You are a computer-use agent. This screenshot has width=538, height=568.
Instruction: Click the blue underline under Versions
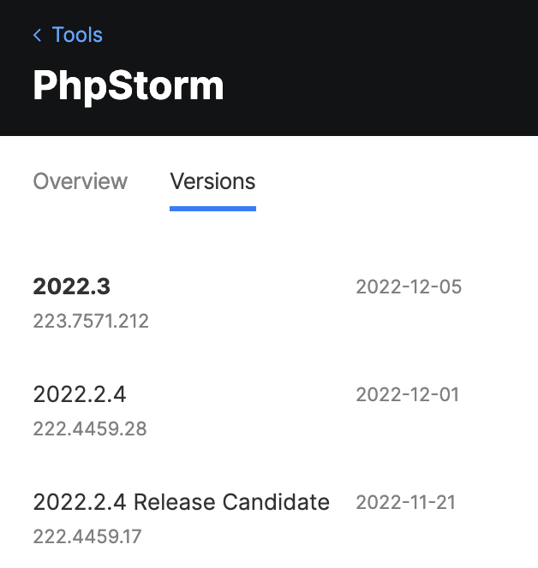(213, 209)
